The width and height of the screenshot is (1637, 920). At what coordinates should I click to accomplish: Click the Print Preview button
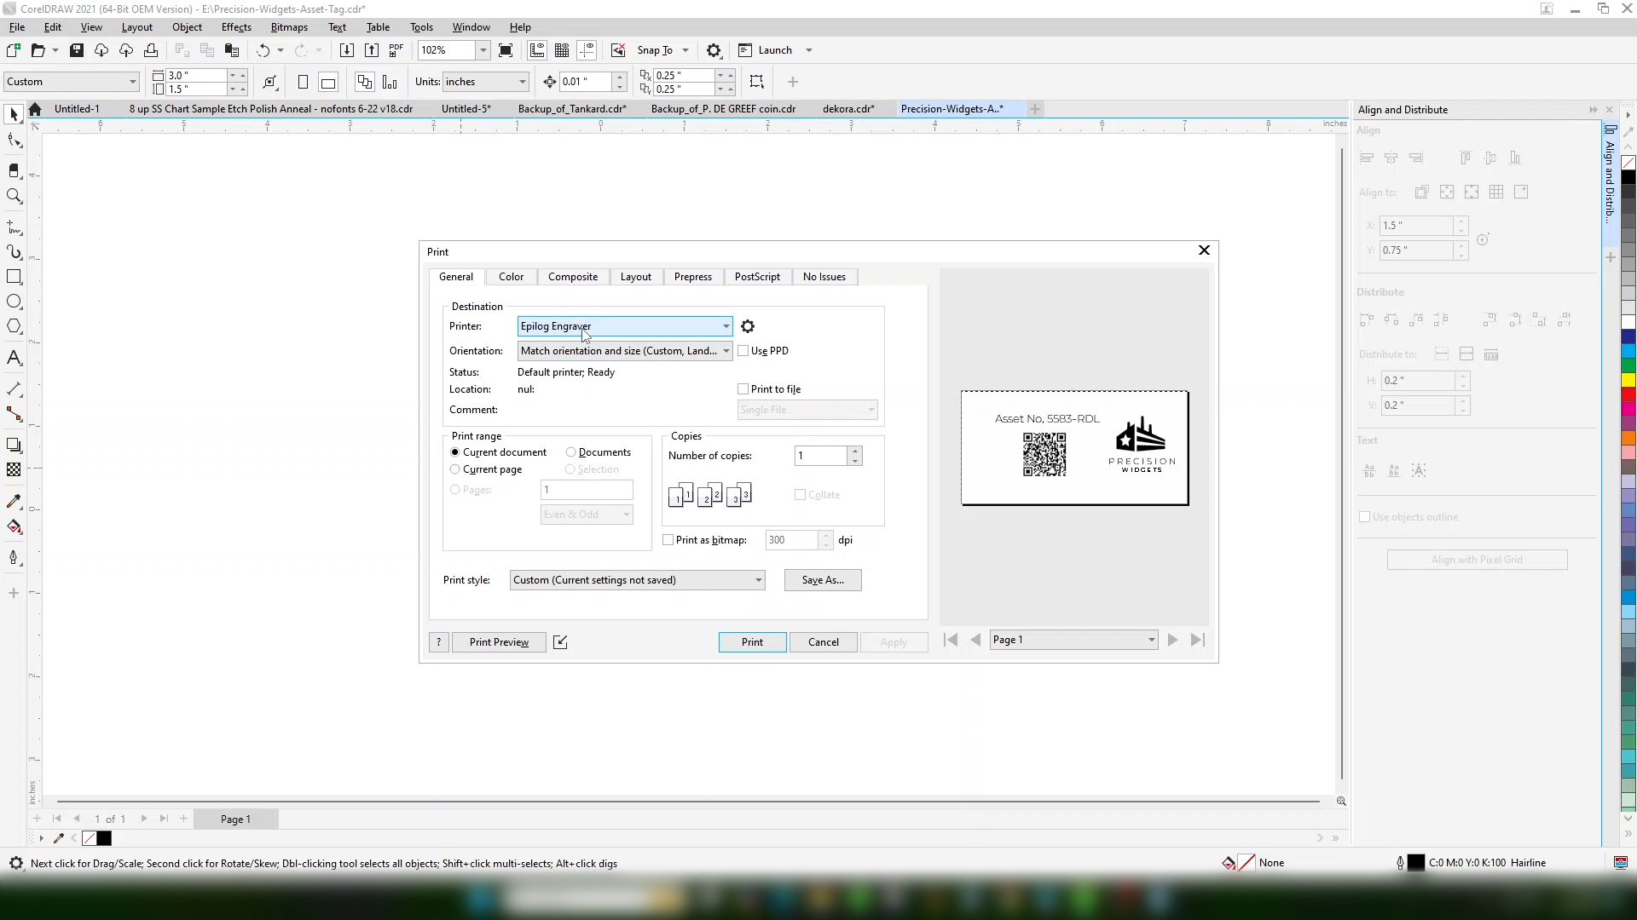pyautogui.click(x=498, y=641)
